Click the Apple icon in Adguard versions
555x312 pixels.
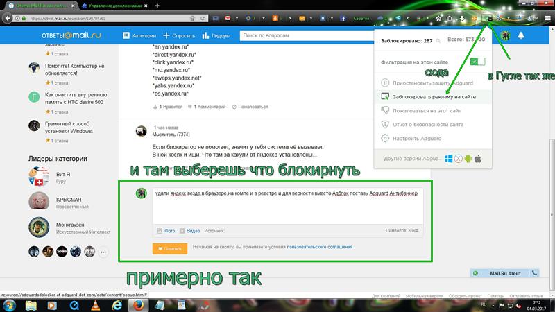point(478,159)
